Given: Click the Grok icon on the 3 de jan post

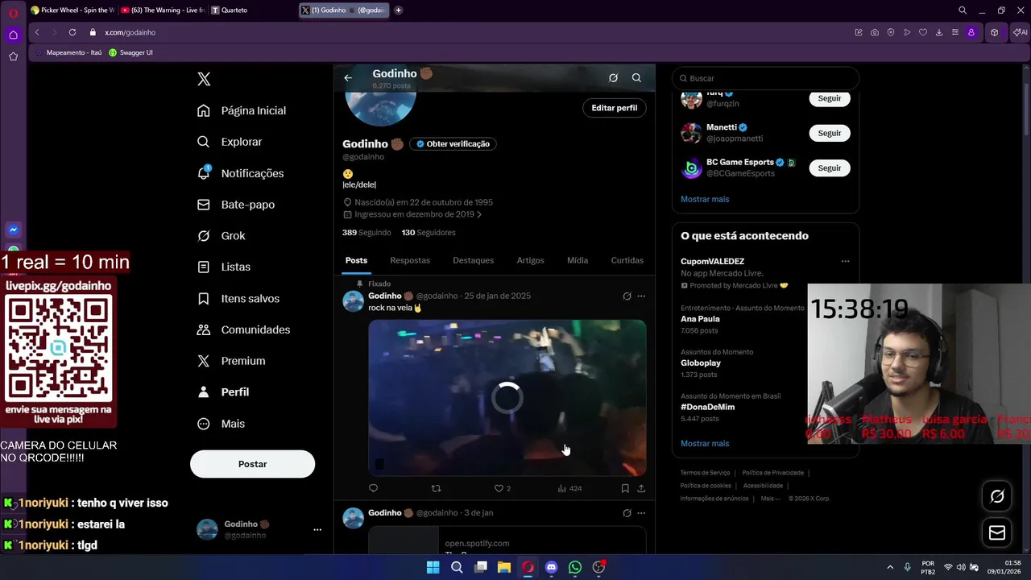Looking at the screenshot, I should (627, 513).
